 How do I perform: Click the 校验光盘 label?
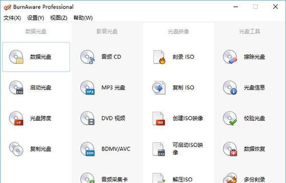tap(254, 118)
